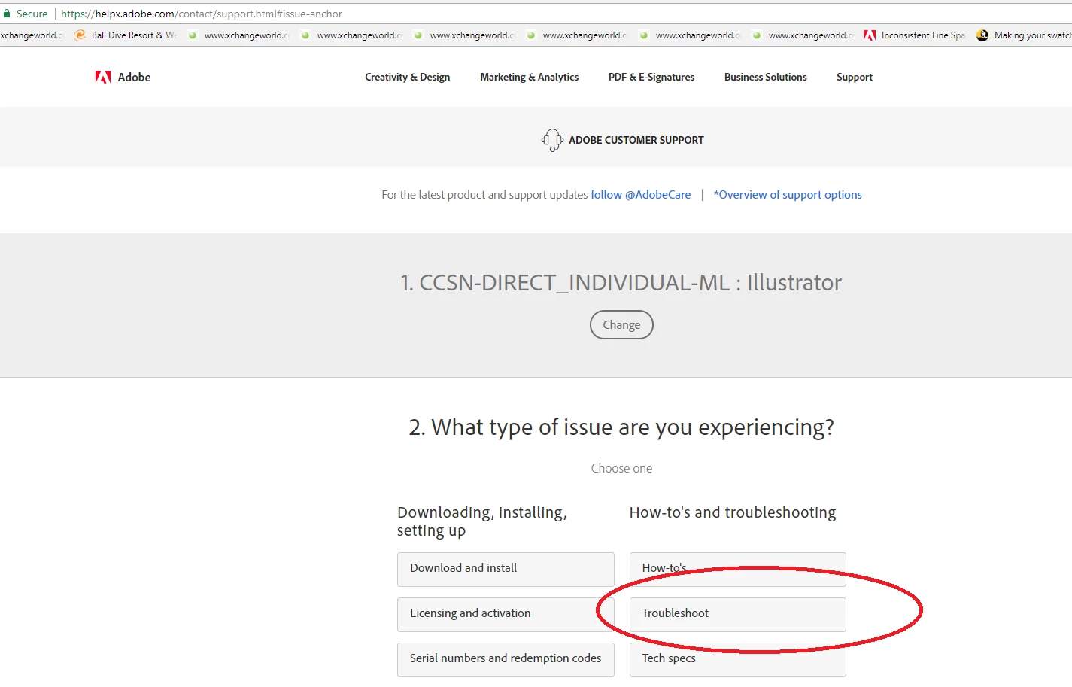Open Overview of support options link
This screenshot has width=1072, height=687.
[788, 194]
